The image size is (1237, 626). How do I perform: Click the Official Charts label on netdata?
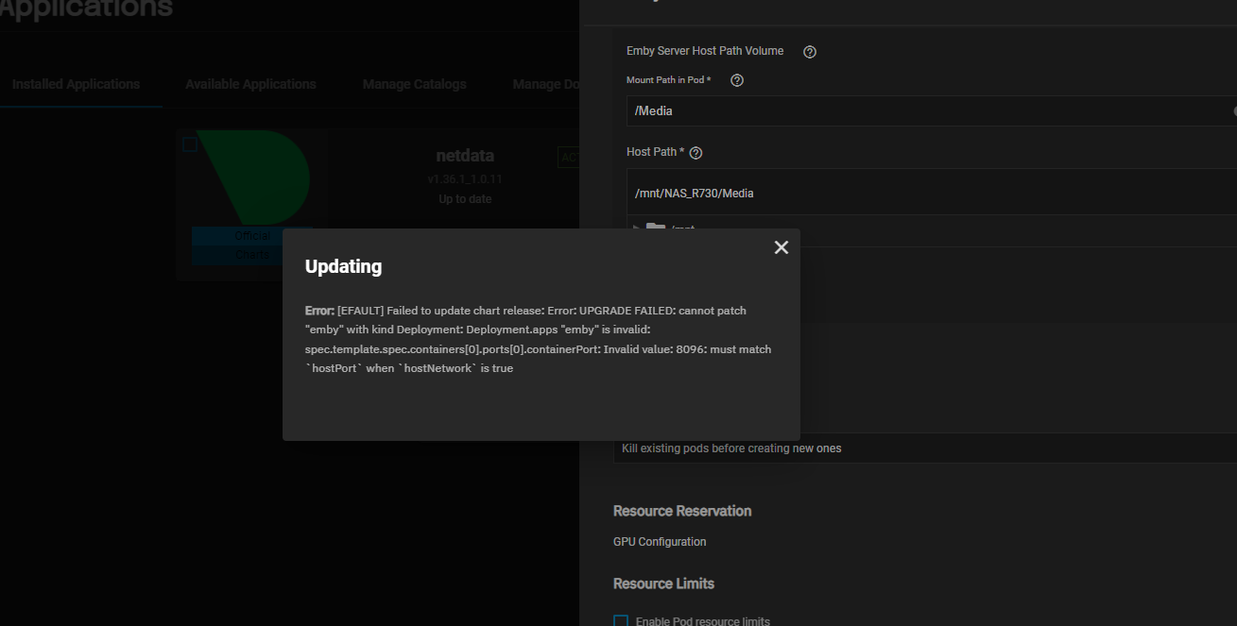coord(251,245)
